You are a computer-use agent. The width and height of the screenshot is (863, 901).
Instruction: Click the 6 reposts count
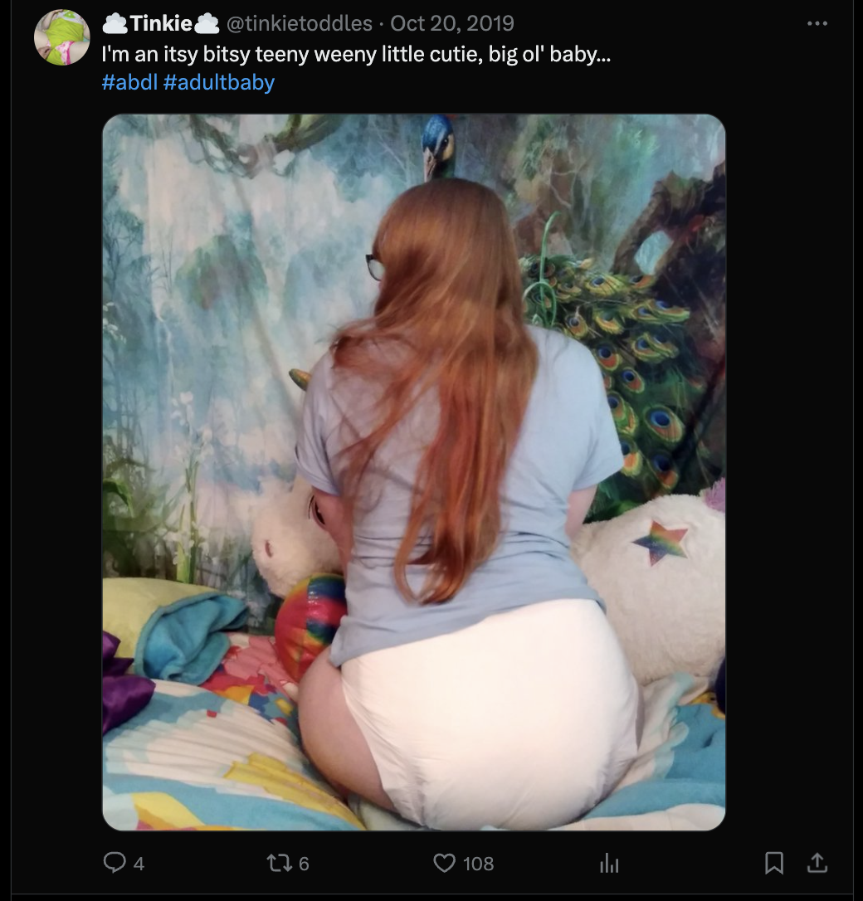(x=304, y=863)
